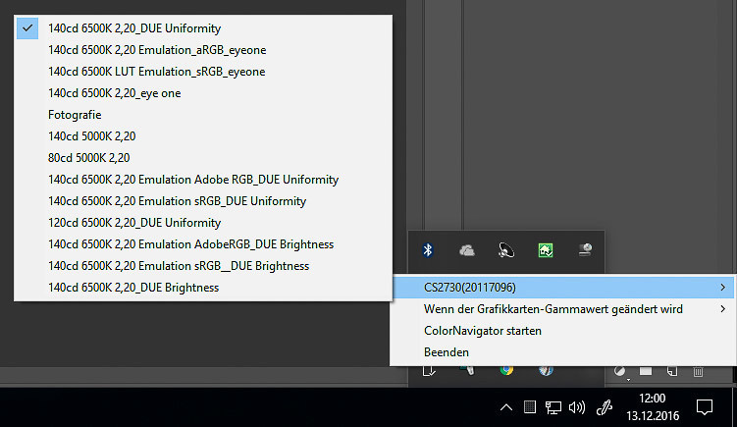Click the disc device tray icon

point(585,249)
